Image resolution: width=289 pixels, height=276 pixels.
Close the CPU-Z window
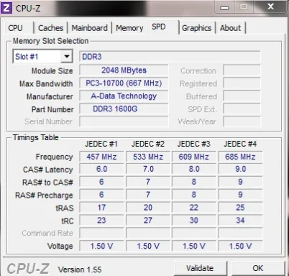pyautogui.click(x=271, y=6)
